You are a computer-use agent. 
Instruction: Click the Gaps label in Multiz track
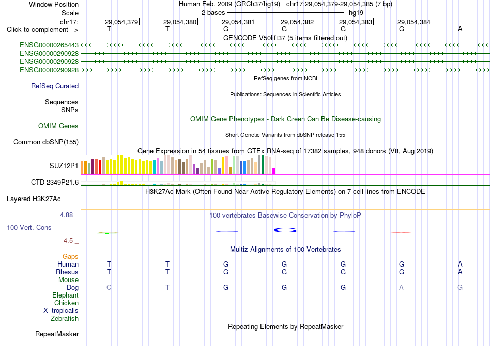(70, 257)
